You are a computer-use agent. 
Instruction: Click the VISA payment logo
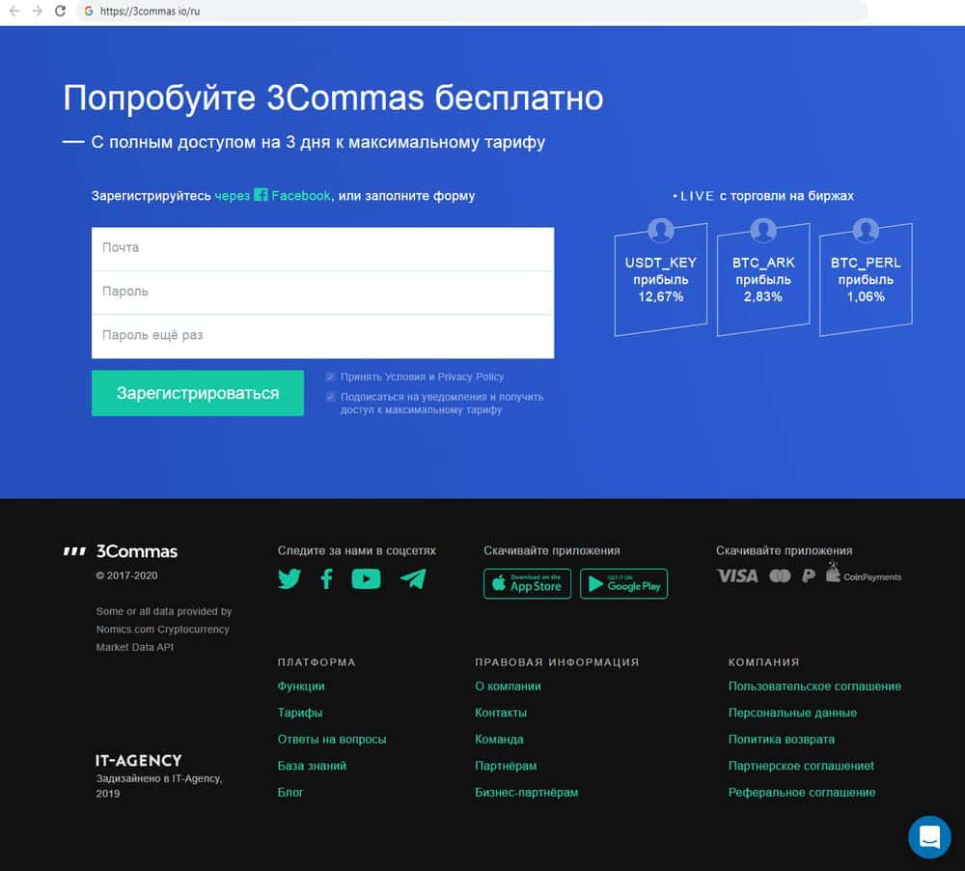pyautogui.click(x=737, y=576)
